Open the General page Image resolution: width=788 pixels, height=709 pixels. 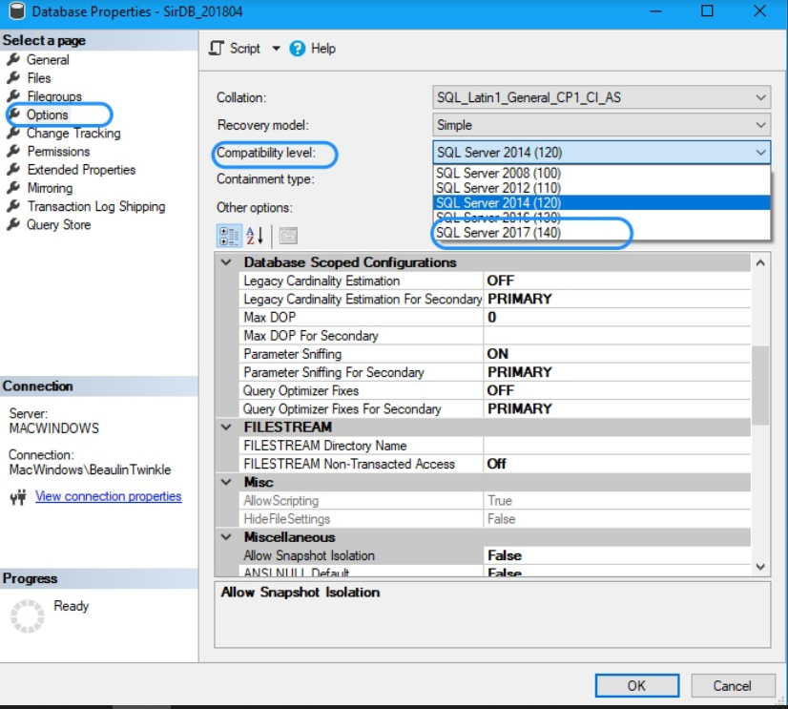coord(48,60)
